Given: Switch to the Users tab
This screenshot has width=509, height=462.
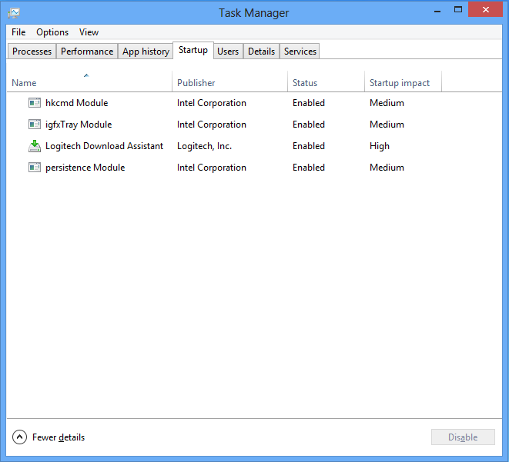Looking at the screenshot, I should pyautogui.click(x=228, y=52).
